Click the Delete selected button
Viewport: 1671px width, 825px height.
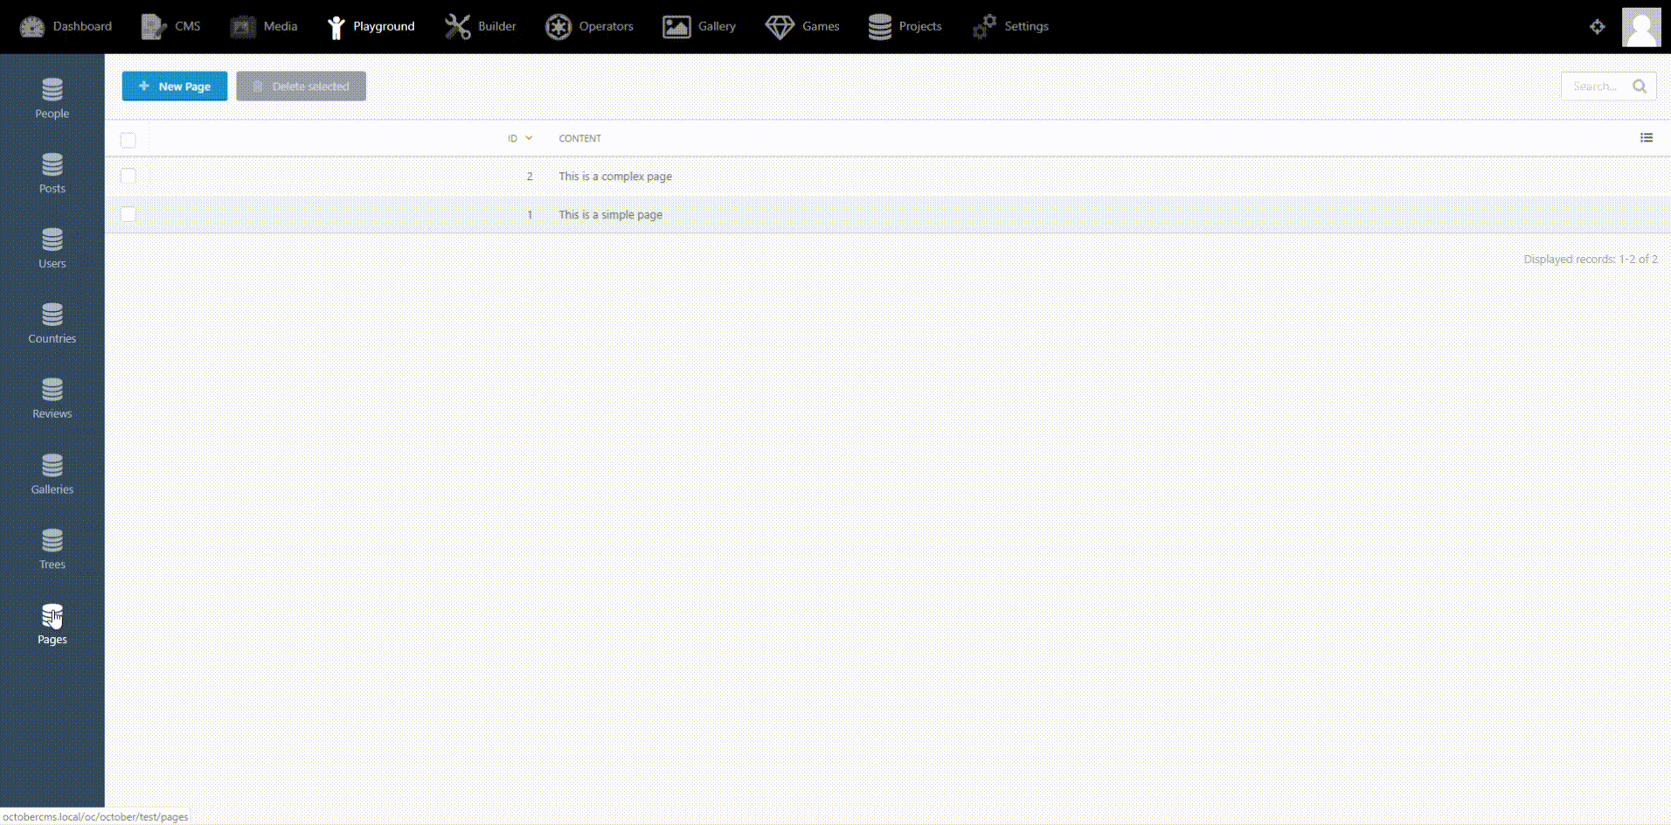(x=301, y=87)
